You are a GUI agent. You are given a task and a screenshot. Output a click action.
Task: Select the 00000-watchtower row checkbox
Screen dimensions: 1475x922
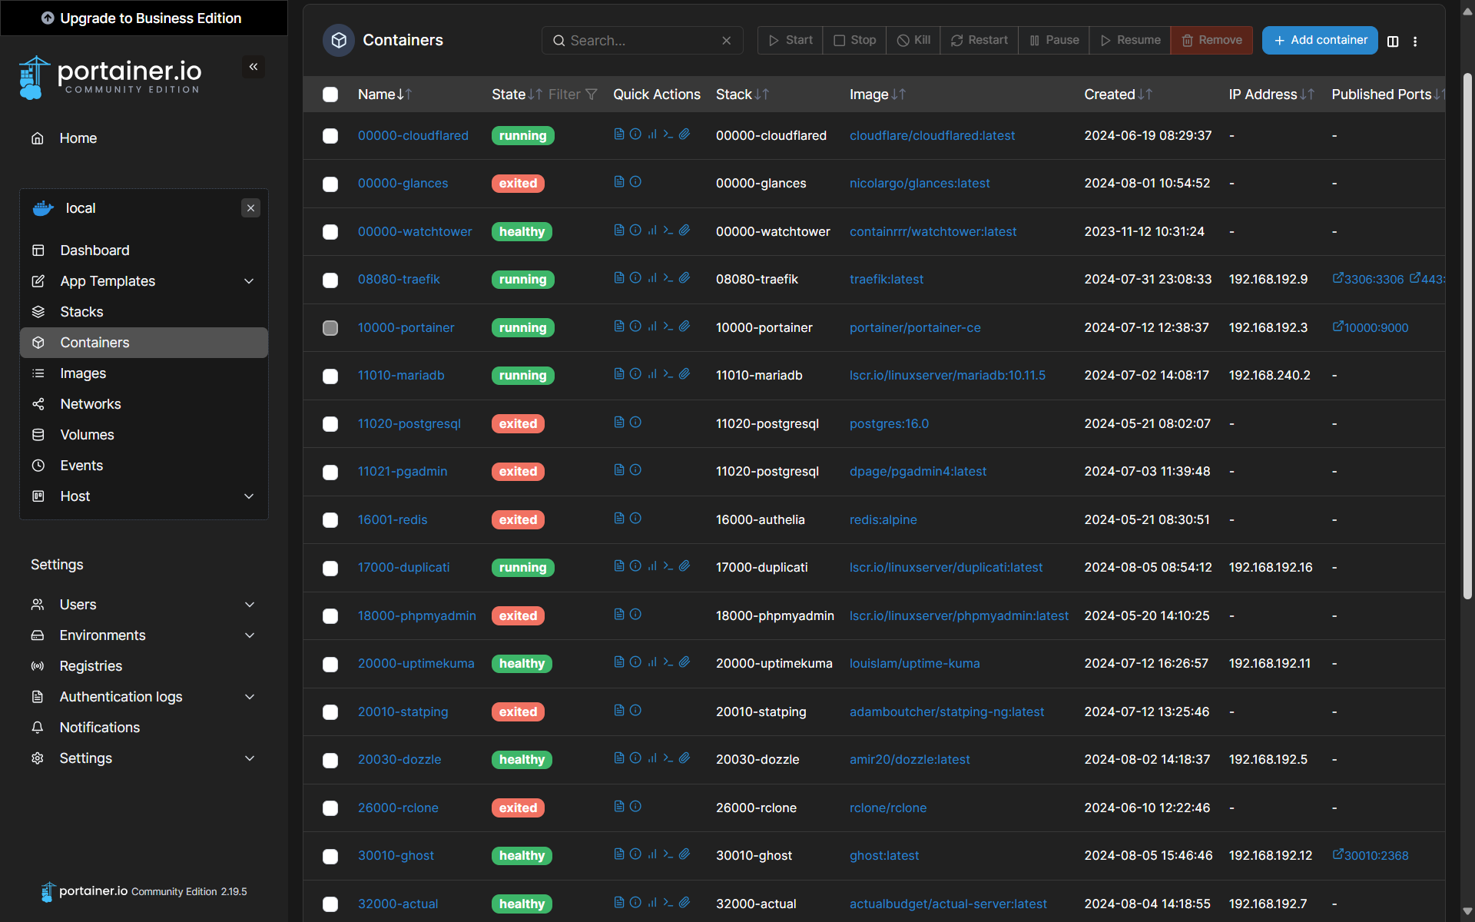330,232
